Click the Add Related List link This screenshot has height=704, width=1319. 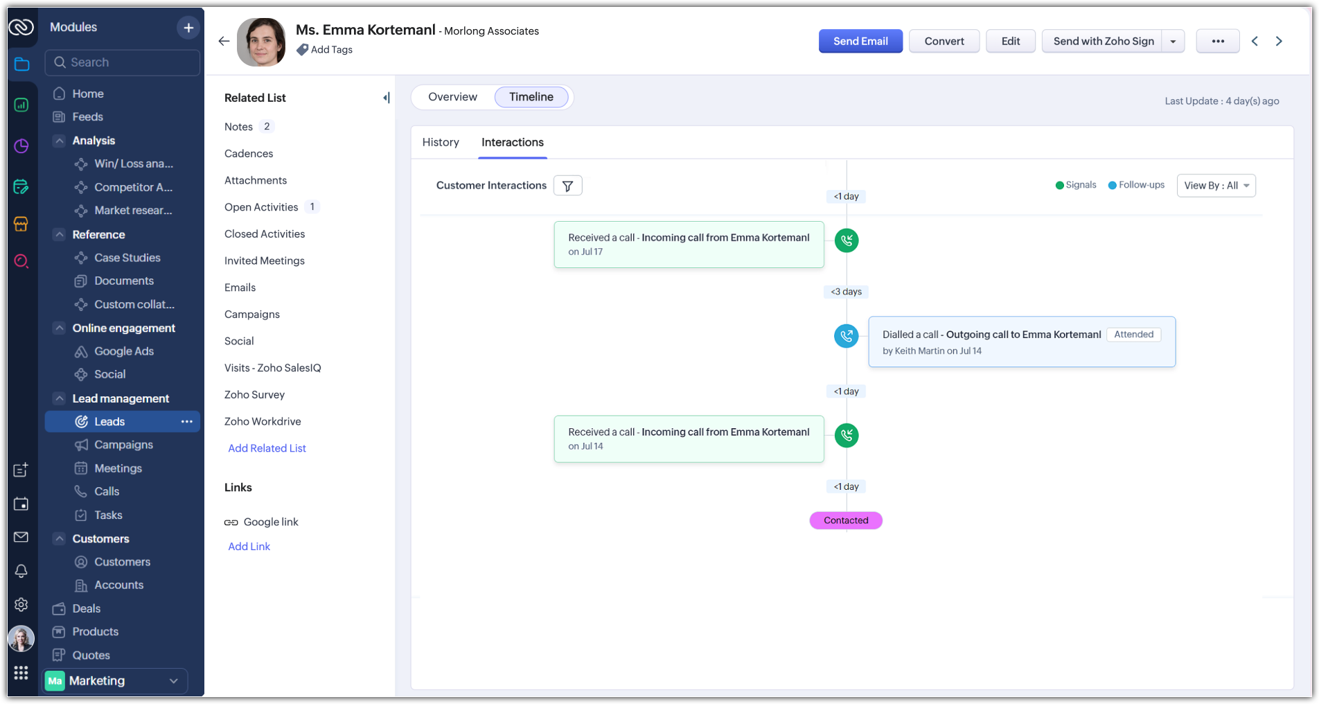(267, 448)
